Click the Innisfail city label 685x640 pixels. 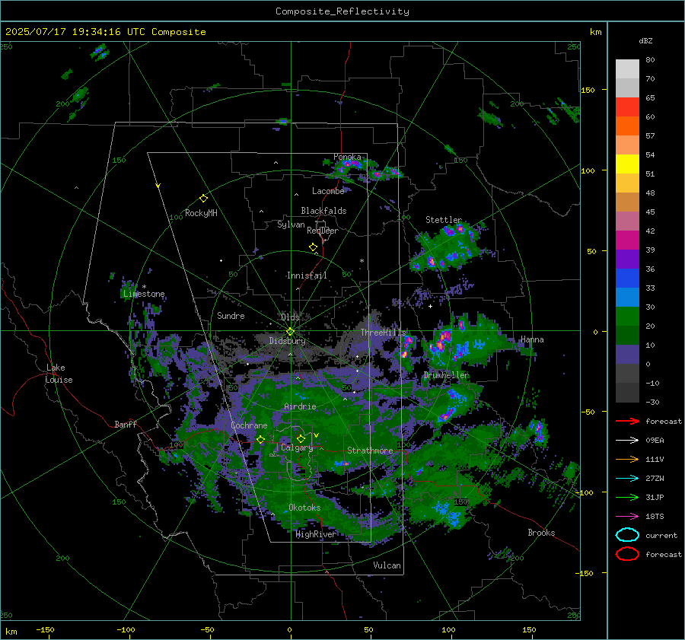pyautogui.click(x=307, y=275)
